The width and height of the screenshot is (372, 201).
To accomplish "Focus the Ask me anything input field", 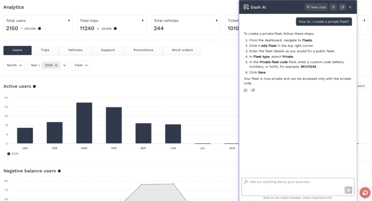I will point(298,187).
